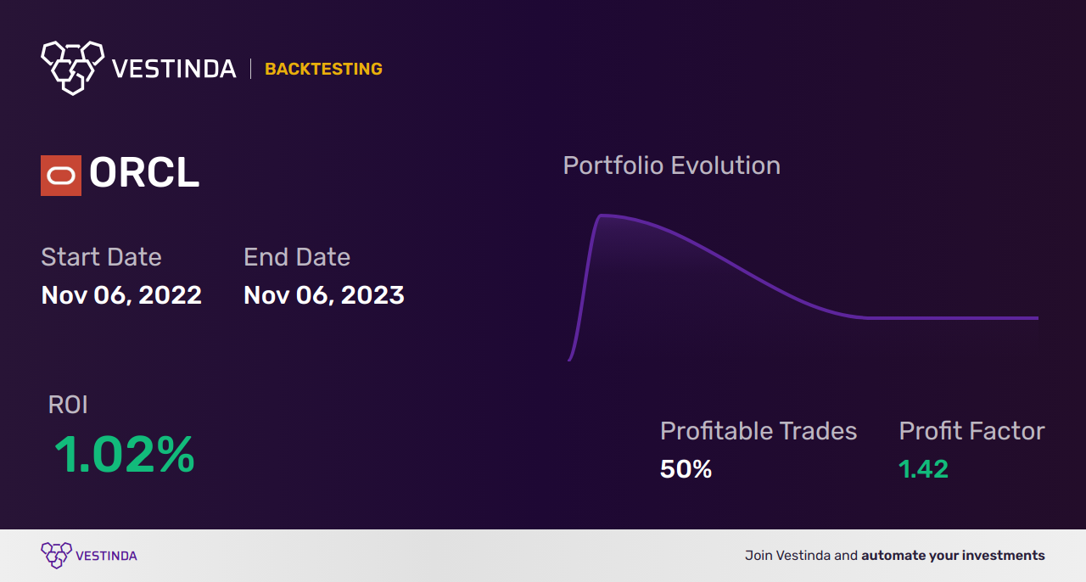1086x582 pixels.
Task: Click the red Oracle logo icon
Action: click(61, 176)
